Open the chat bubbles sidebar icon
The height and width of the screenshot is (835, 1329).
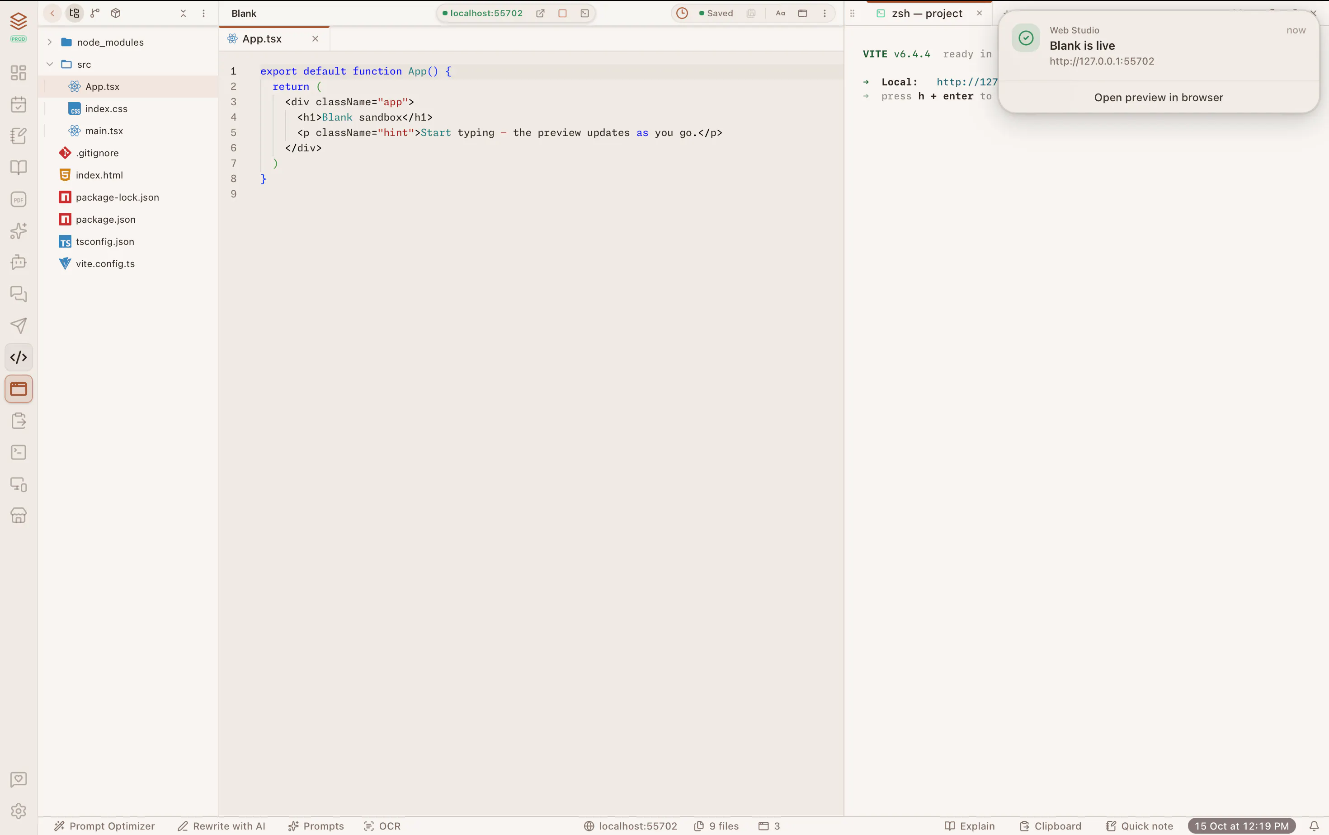19,294
